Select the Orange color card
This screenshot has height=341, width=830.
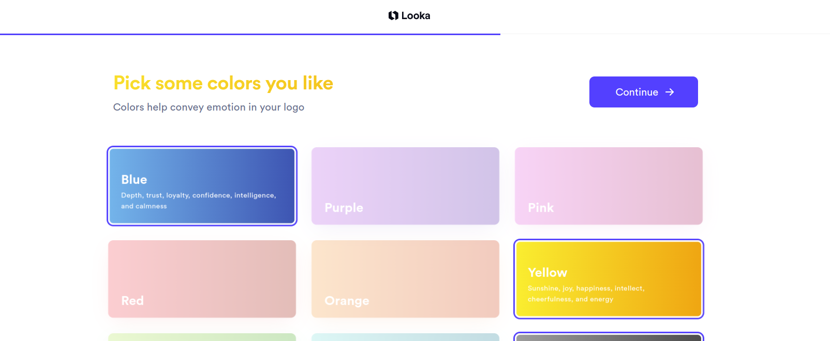point(405,279)
